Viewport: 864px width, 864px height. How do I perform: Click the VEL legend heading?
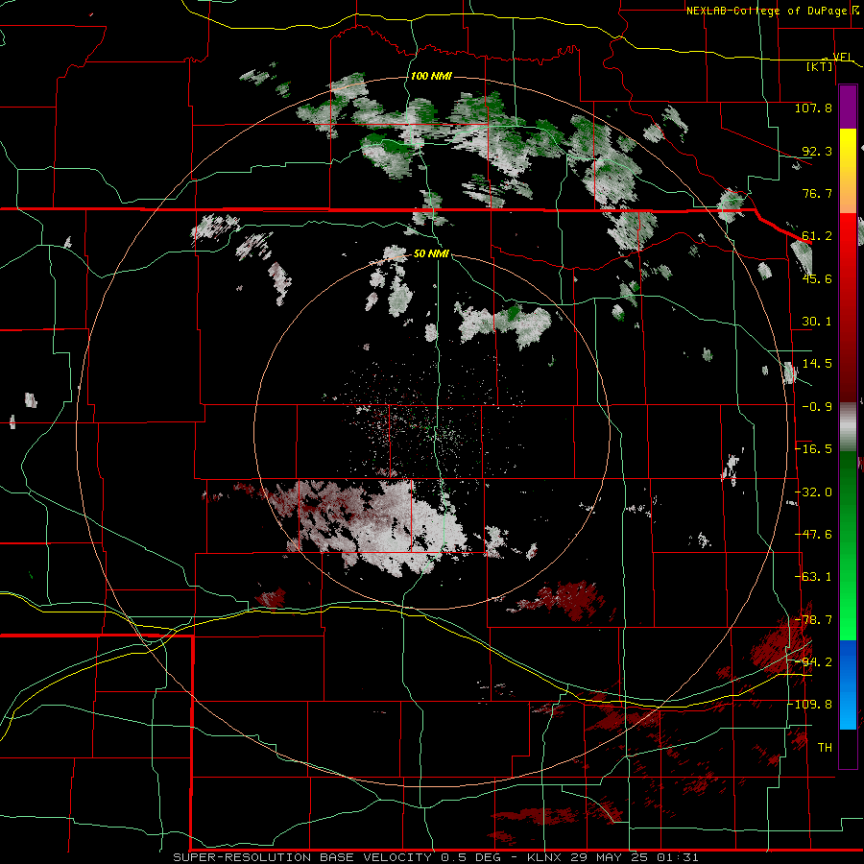coord(843,57)
